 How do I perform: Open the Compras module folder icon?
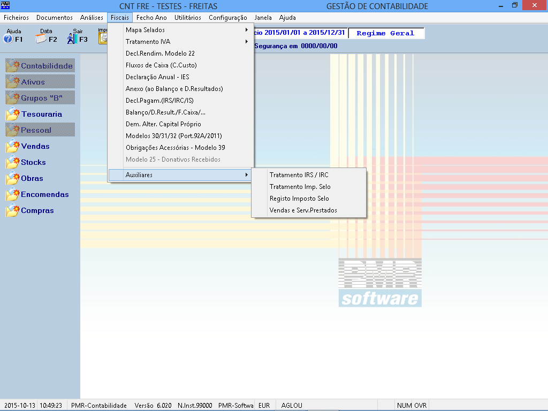13,210
